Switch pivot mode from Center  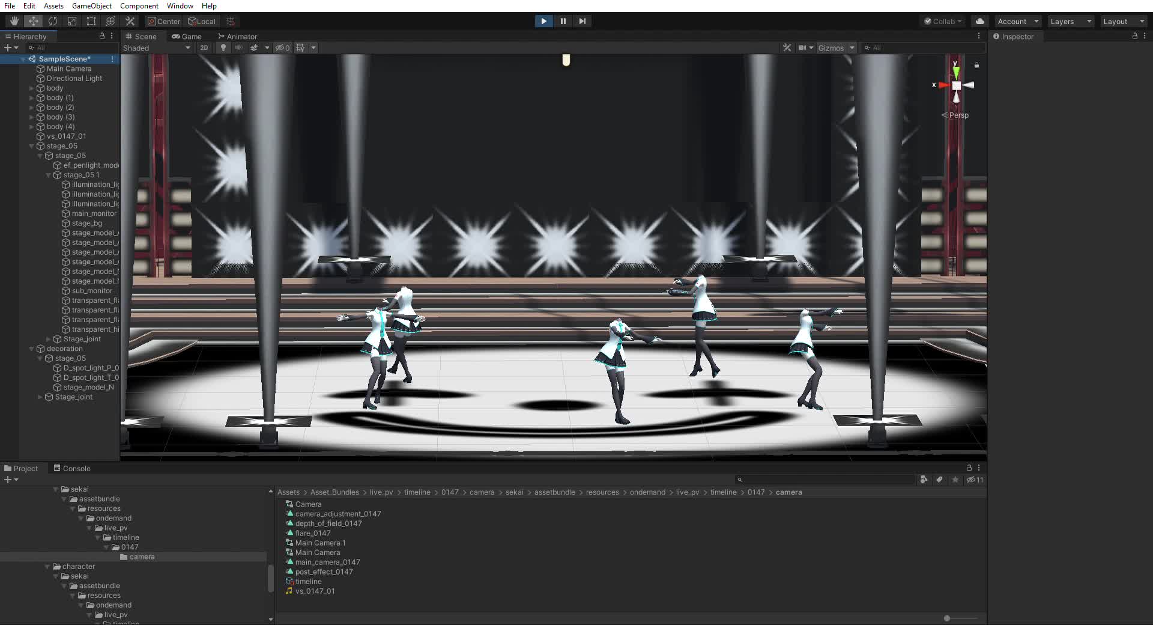163,21
